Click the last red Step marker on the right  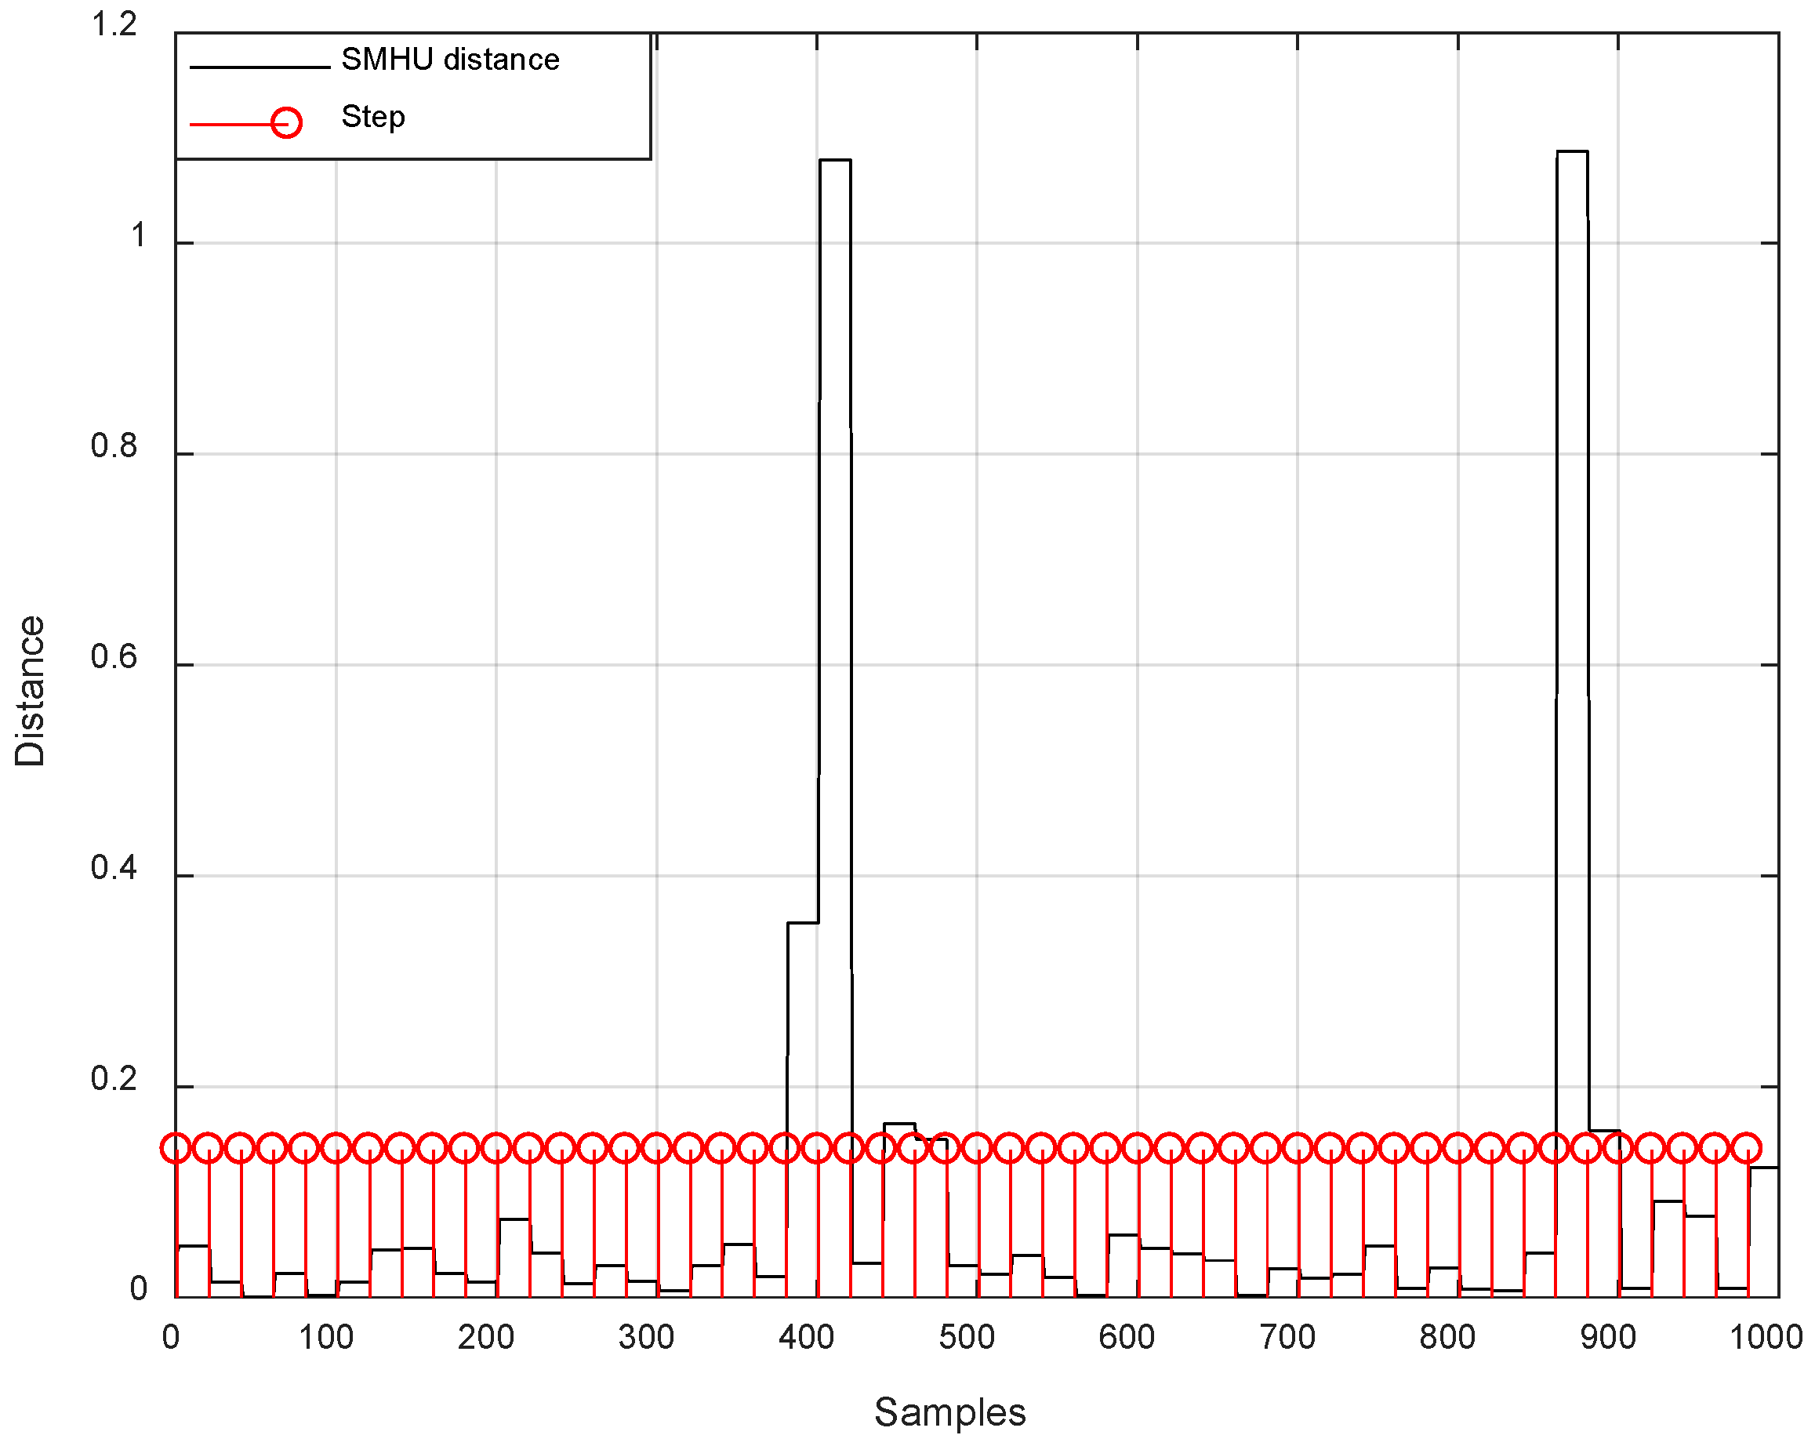[1747, 1148]
